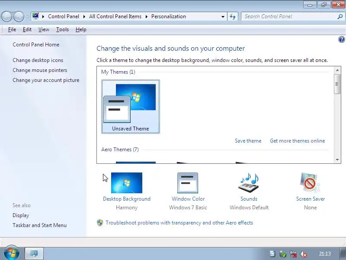Viewport: 346px width, 260px height.
Task: Click the Desktop Background text link
Action: coord(127,199)
